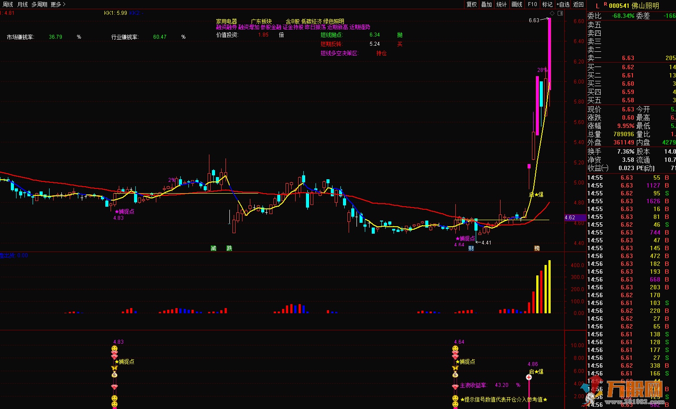Click the 现价 6.63 value
The height and width of the screenshot is (409, 676).
click(628, 109)
